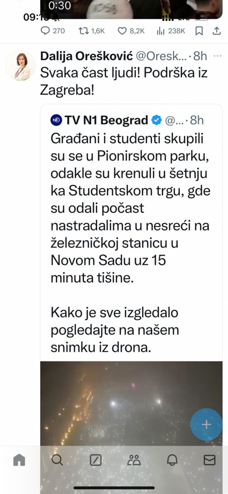228x494 pixels.
Task: Open Dalija Orešković's profile name
Action: coord(86,56)
